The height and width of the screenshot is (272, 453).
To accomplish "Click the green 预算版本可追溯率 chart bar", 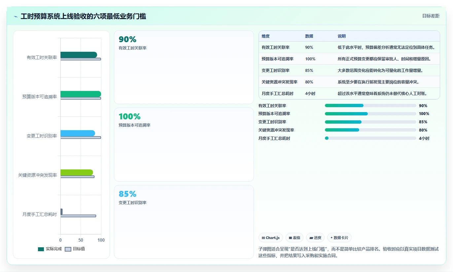I will point(81,94).
